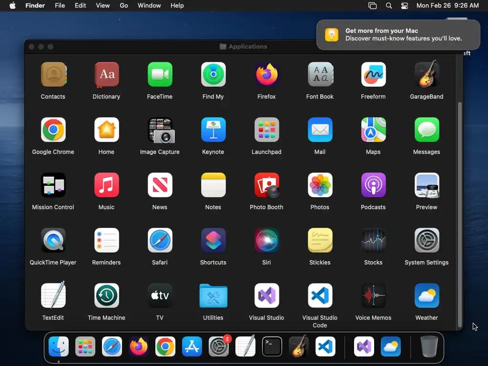Click the Stage Manager icon in menu bar
This screenshot has height=366, width=488.
point(373,6)
